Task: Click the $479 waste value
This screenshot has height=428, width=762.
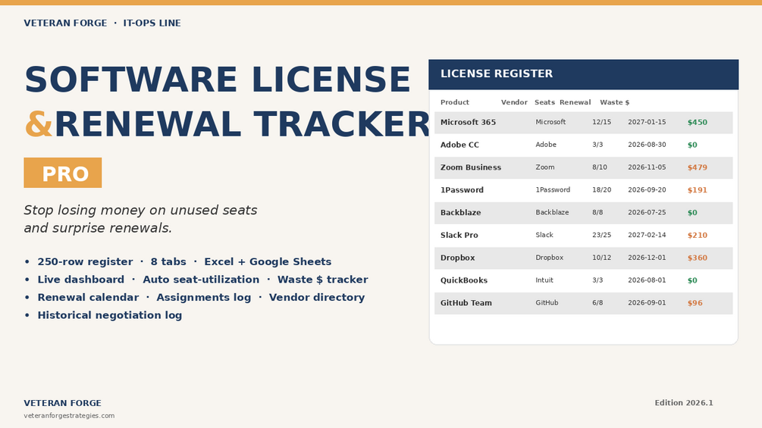Action: tap(698, 167)
